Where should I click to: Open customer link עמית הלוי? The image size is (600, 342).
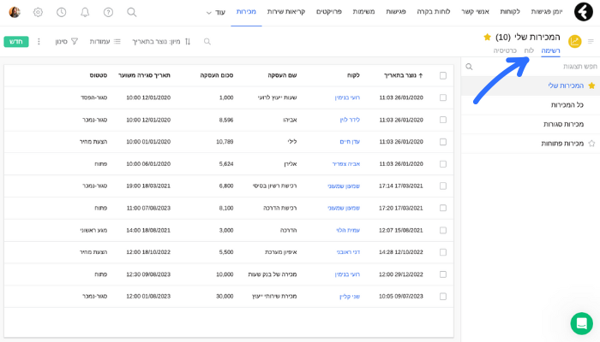(348, 230)
